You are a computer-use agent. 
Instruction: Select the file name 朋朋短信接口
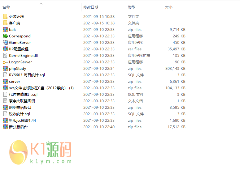pyautogui.click(x=20, y=107)
